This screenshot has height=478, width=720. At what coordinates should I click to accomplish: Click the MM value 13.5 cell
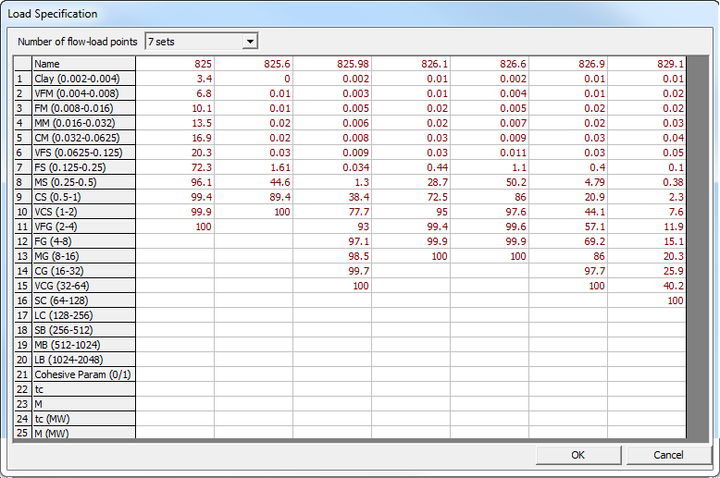click(175, 123)
